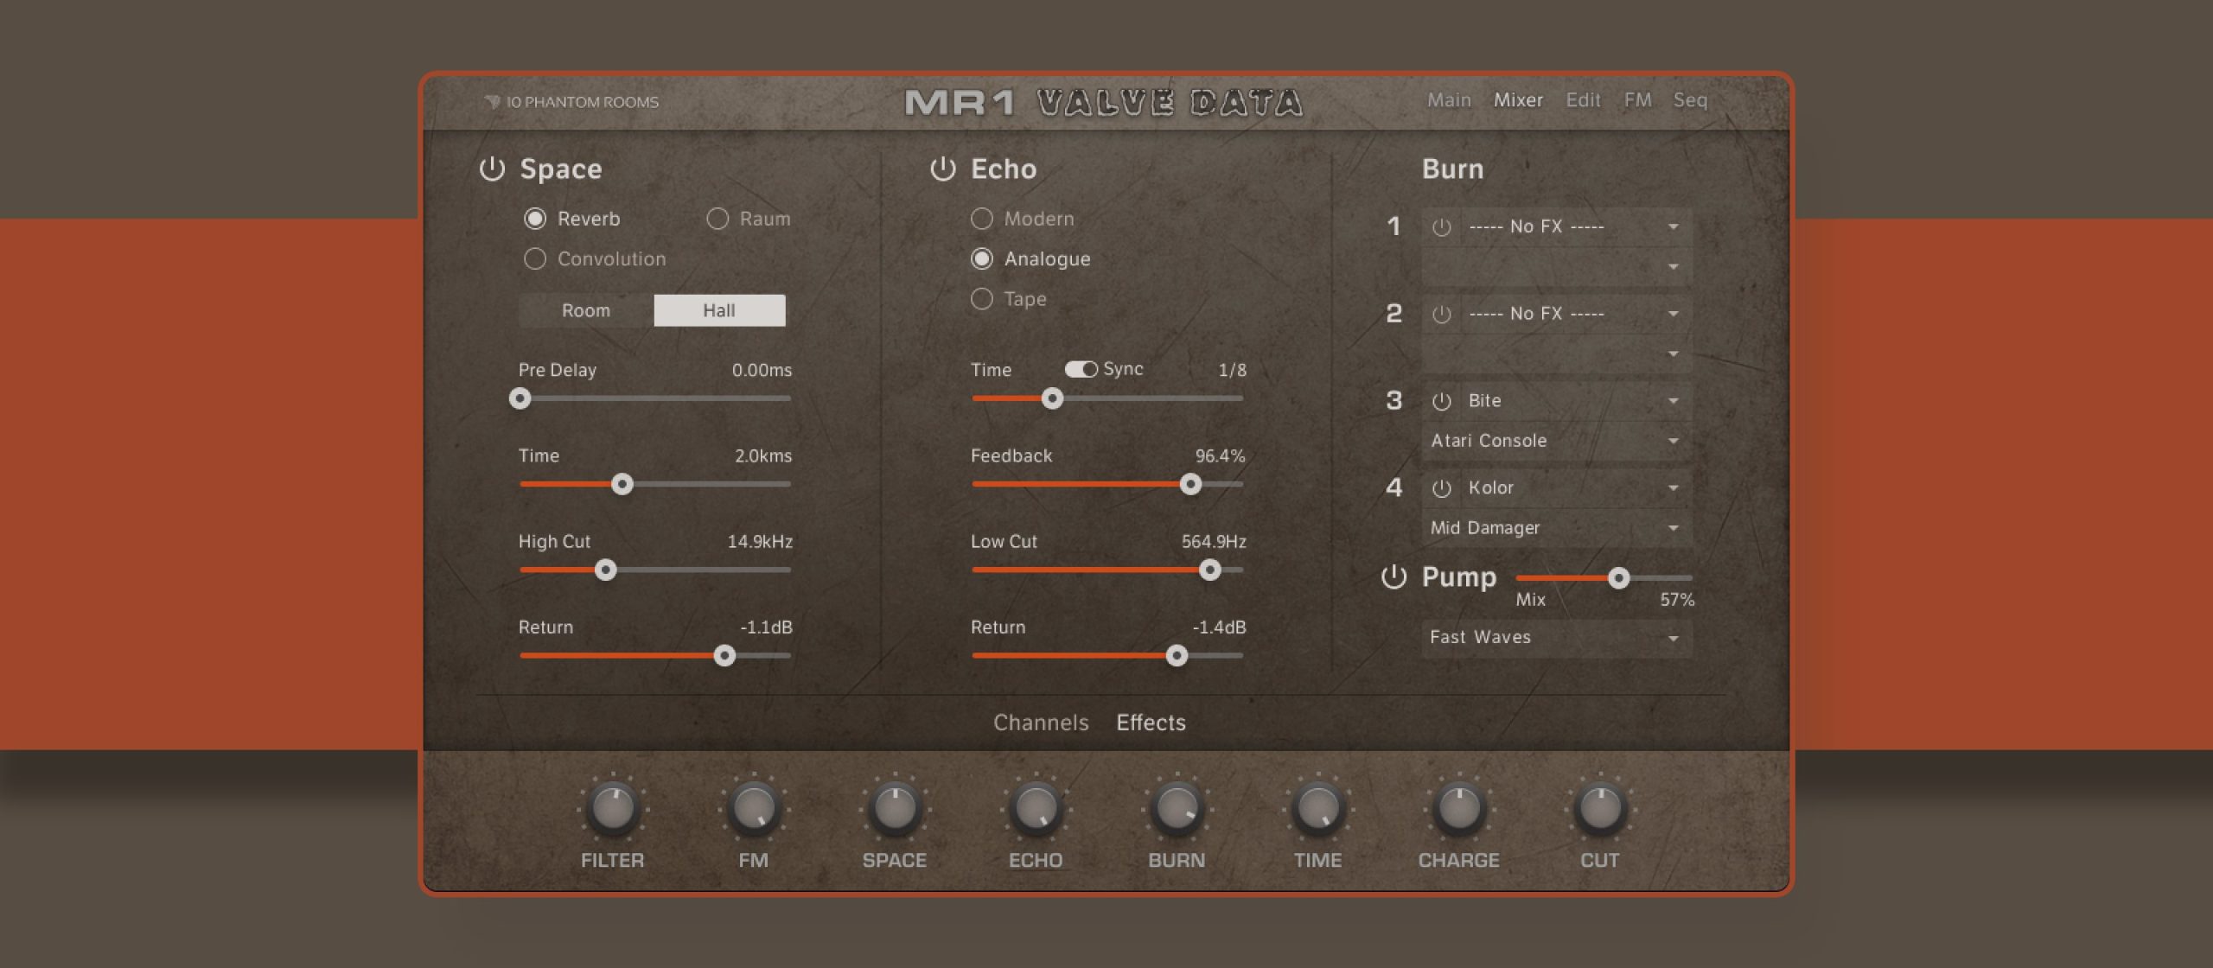Viewport: 2213px width, 968px height.
Task: Click the Echo Return slider handle
Action: point(1176,655)
